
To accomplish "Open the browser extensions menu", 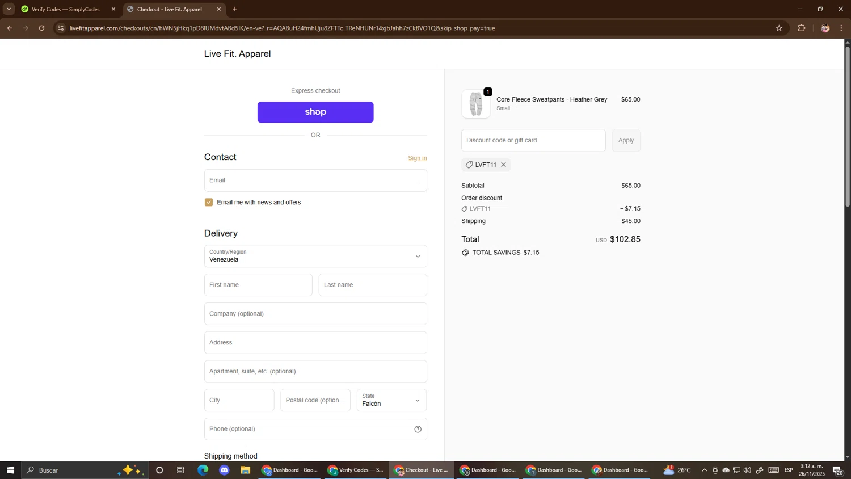I will click(x=802, y=28).
